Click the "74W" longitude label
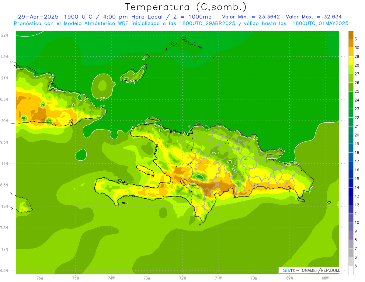Image resolution: width=365 pixels, height=282 pixels. point(111,278)
